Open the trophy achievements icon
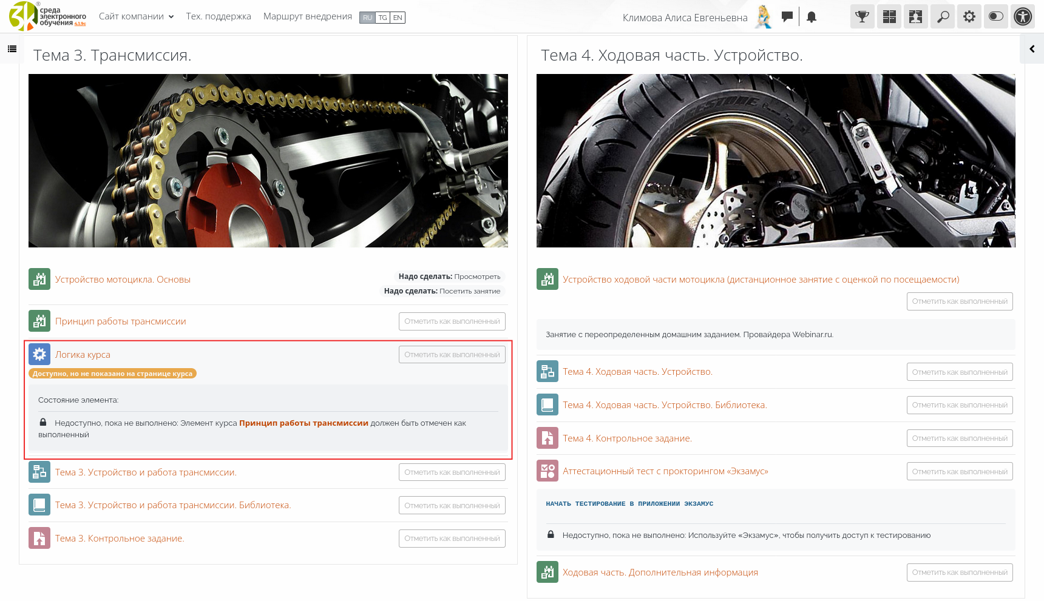1044x601 pixels. pos(862,17)
